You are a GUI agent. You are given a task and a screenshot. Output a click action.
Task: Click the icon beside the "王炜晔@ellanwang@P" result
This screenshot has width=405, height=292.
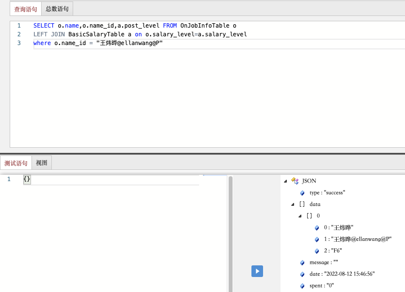317,239
